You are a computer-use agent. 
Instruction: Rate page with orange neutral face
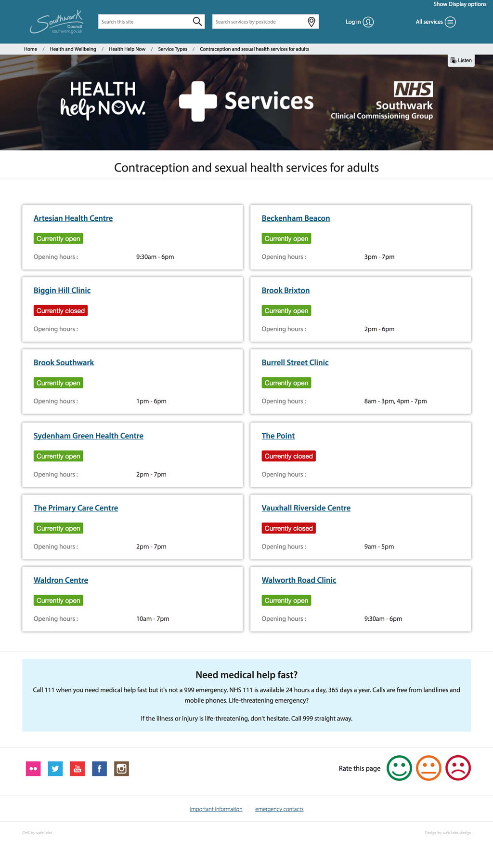[x=428, y=768]
